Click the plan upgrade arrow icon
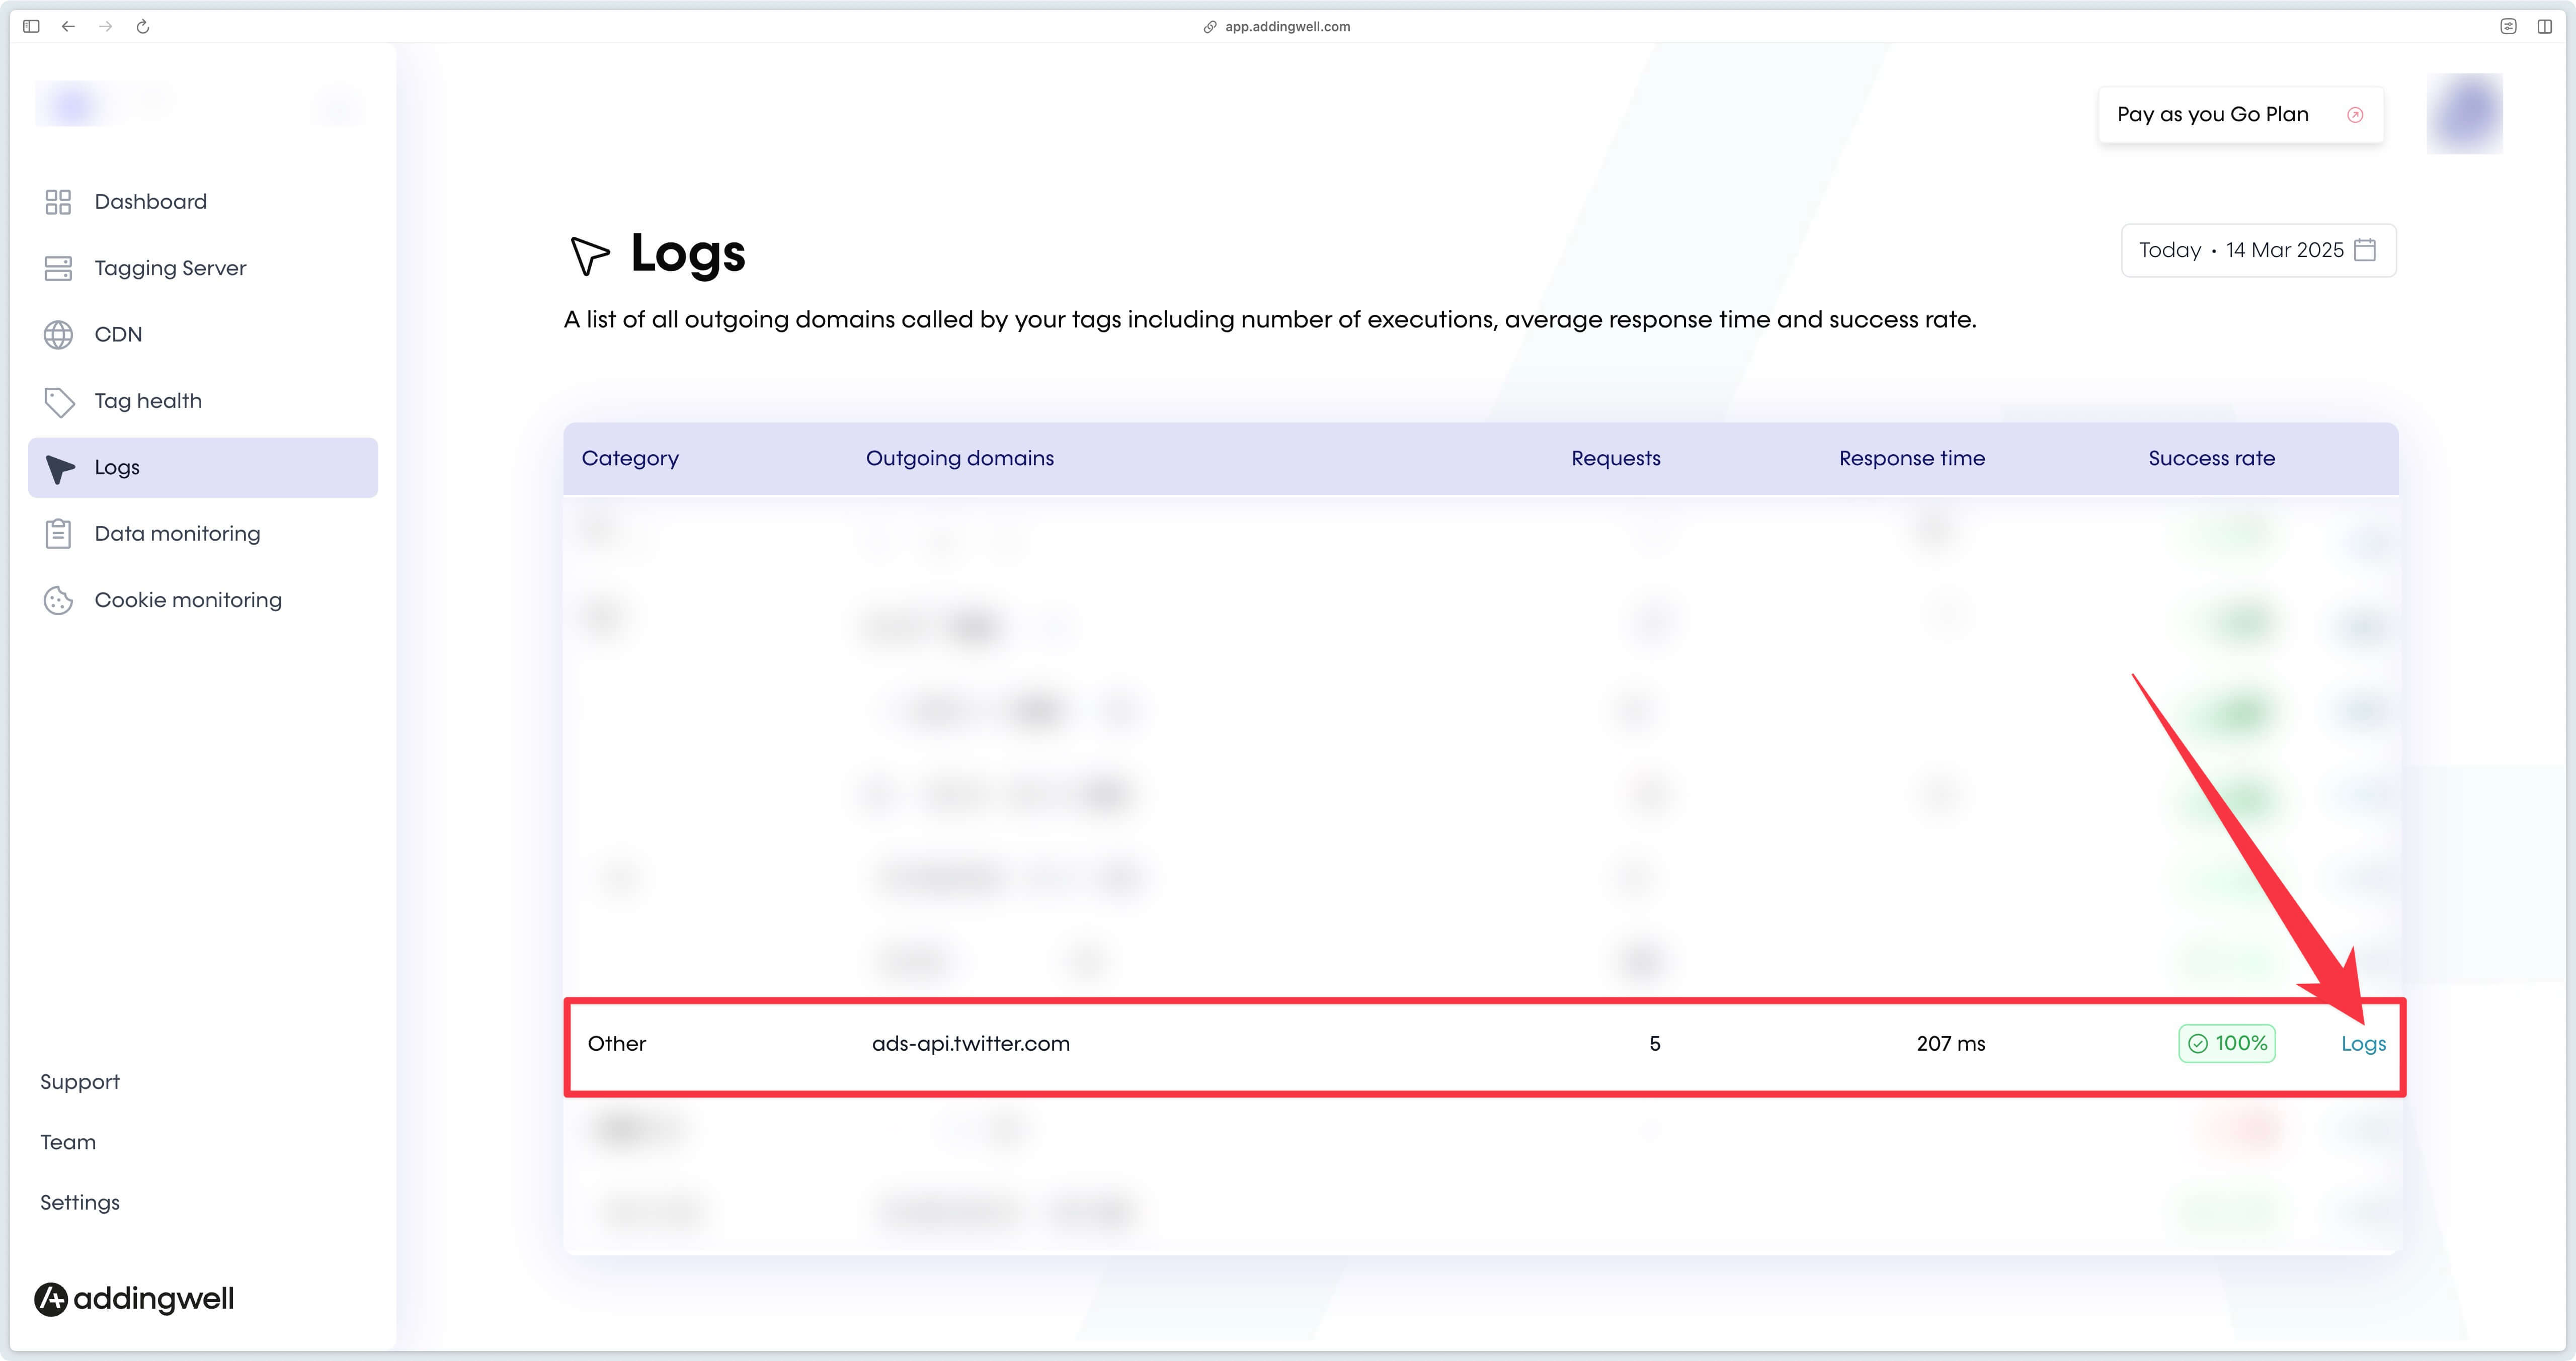Screen dimensions: 2576x1361 pyautogui.click(x=2355, y=115)
